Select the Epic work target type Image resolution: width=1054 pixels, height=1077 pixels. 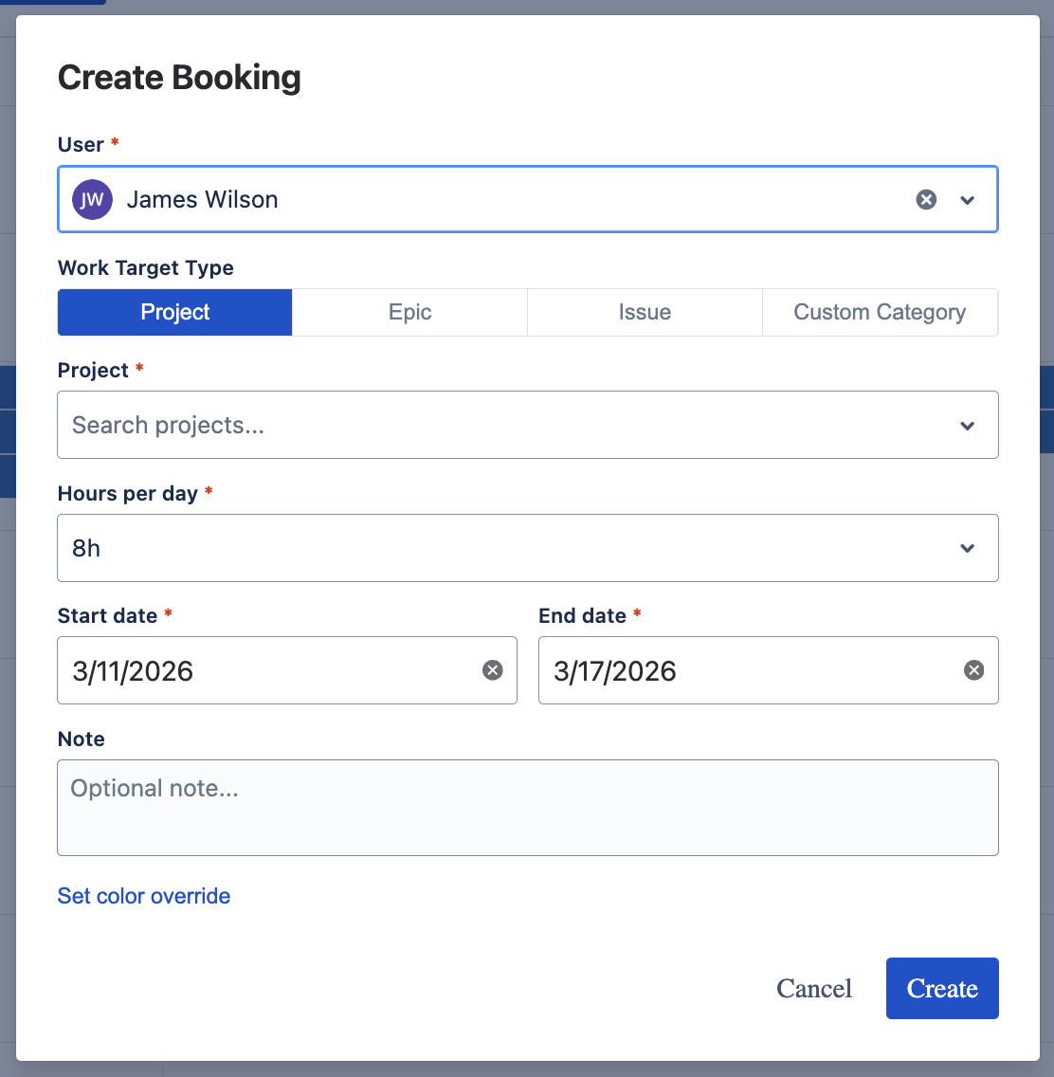click(x=409, y=312)
